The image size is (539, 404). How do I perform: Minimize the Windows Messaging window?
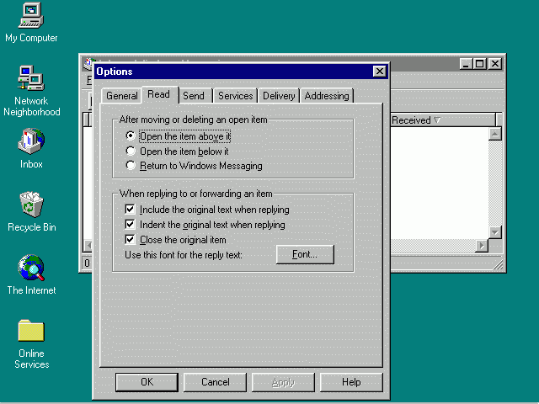point(466,64)
